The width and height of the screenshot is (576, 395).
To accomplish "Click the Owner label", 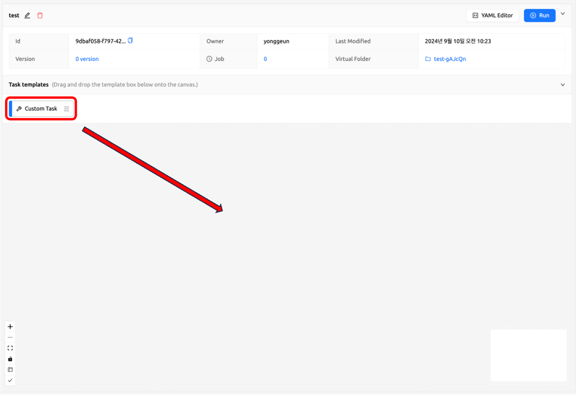I will coord(215,41).
